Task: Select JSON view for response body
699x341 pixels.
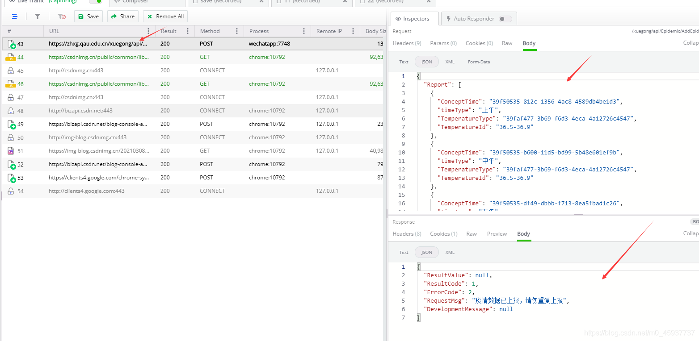Action: click(x=427, y=253)
